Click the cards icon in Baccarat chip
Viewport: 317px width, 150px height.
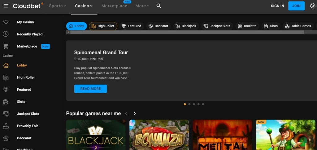tap(151, 26)
